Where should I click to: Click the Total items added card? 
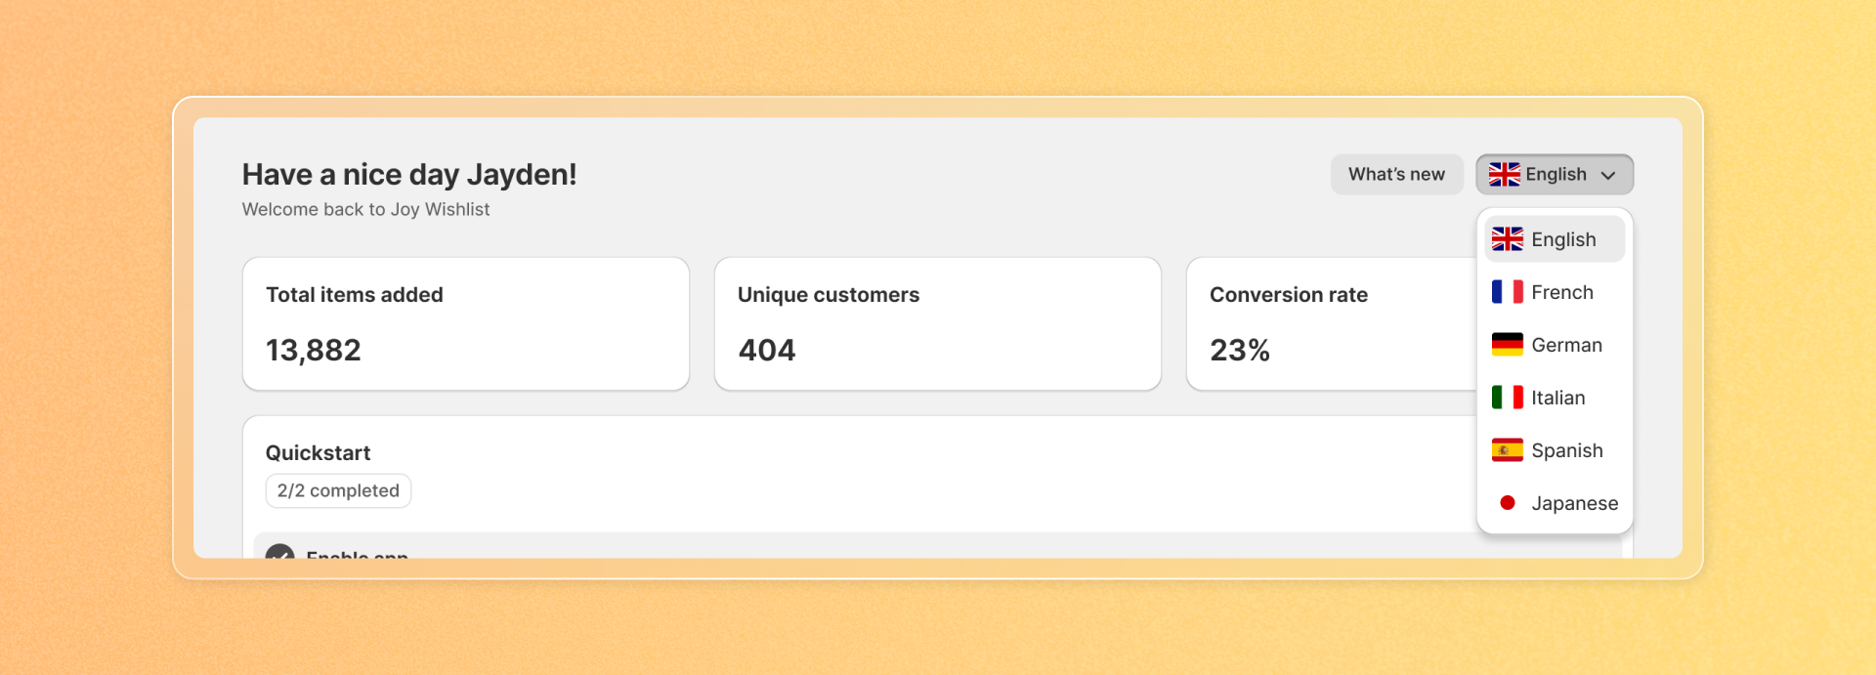466,324
